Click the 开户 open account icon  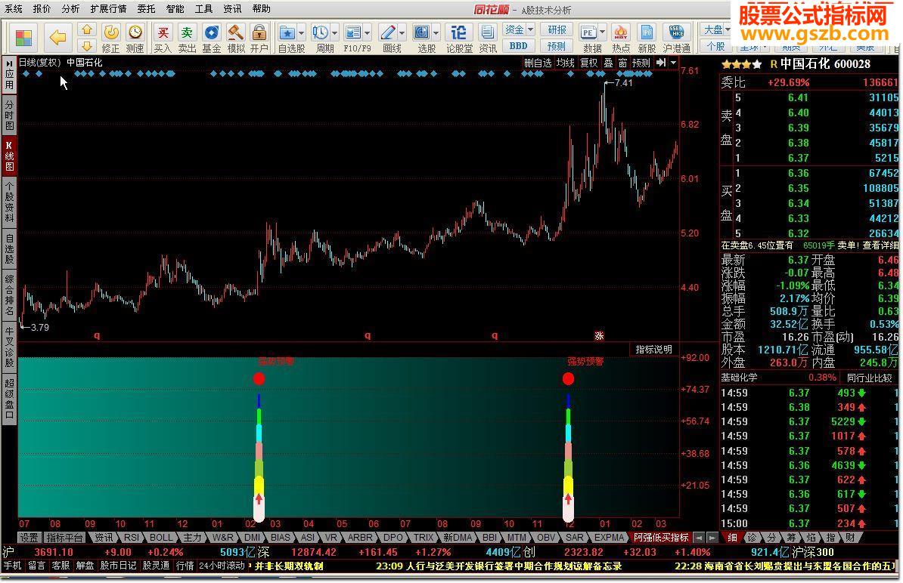pos(259,38)
